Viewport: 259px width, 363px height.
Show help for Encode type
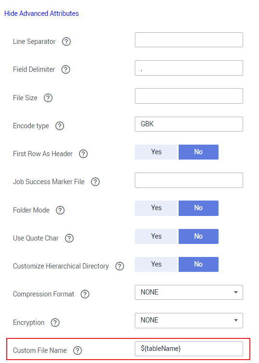60,126
